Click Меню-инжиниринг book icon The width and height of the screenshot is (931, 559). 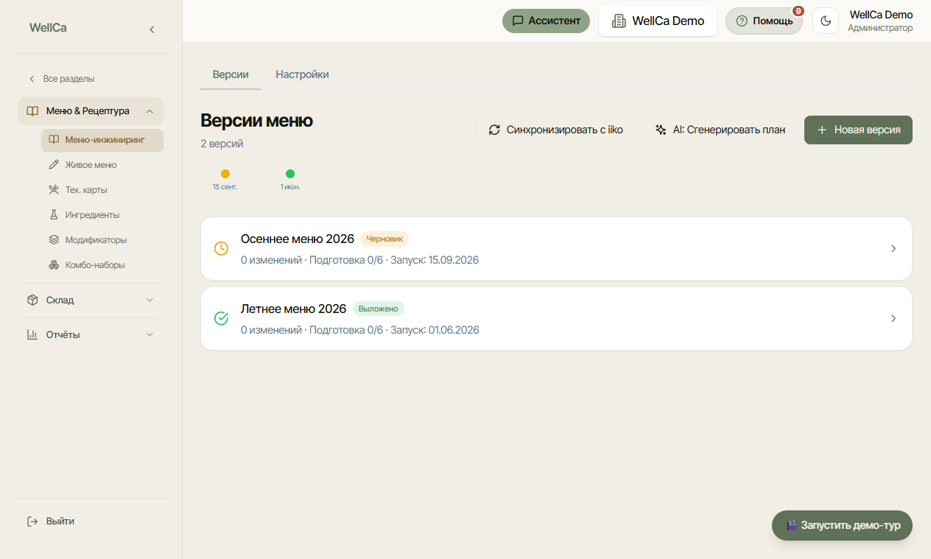(x=54, y=140)
